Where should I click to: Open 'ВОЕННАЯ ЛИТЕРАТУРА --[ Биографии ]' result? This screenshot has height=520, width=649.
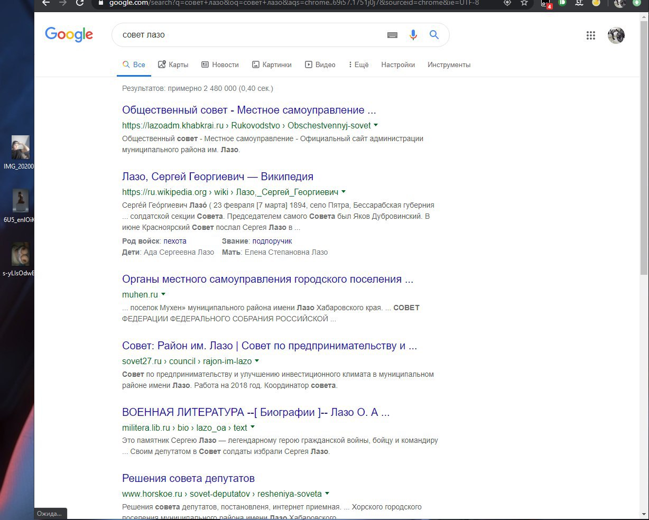pos(256,412)
